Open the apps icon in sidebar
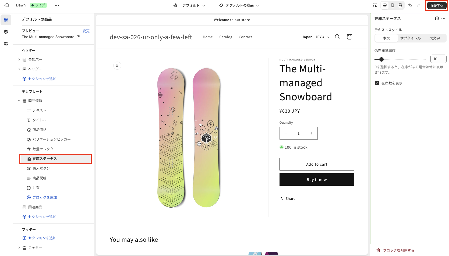Viewport: 449px width, 256px height. 6,44
